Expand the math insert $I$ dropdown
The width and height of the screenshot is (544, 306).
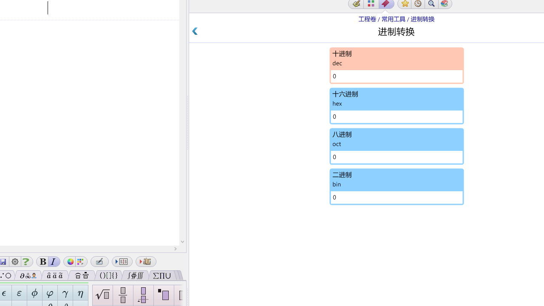point(122,262)
